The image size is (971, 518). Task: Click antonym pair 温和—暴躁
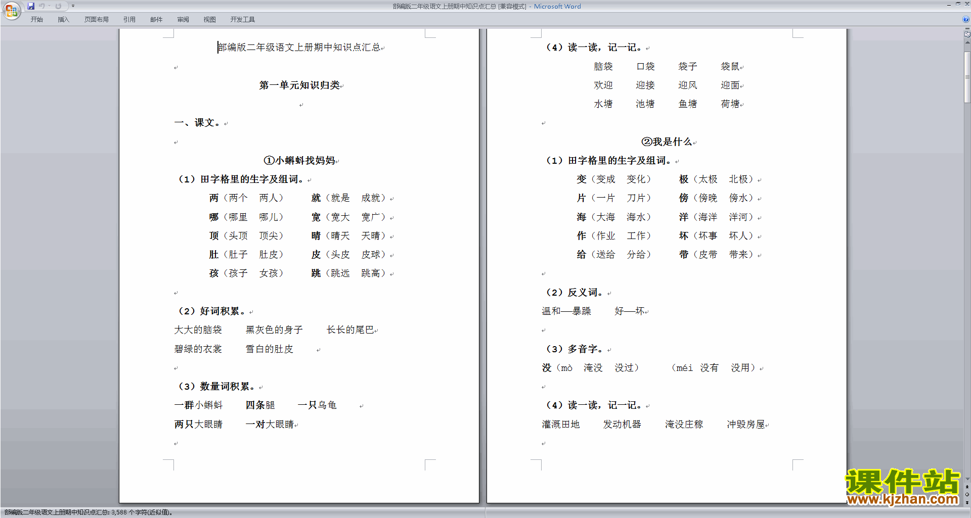point(566,311)
